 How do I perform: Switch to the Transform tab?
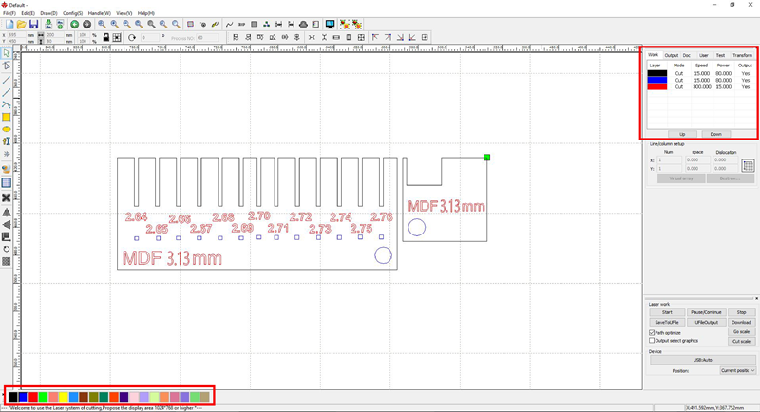pos(743,55)
